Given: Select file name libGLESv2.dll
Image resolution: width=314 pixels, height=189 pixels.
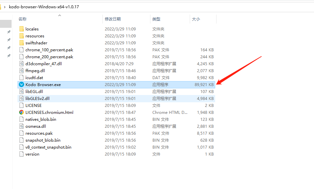Looking at the screenshot, I should [37, 99].
